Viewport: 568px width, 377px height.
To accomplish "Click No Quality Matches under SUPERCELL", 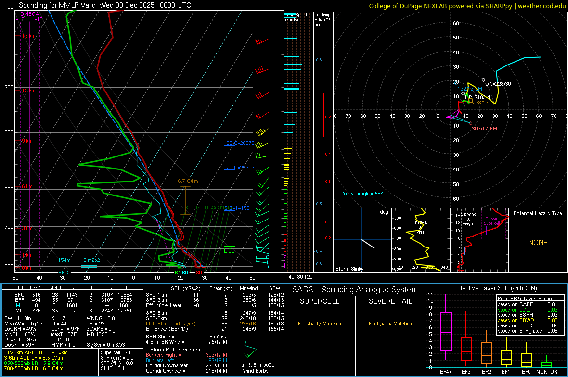I will (320, 324).
